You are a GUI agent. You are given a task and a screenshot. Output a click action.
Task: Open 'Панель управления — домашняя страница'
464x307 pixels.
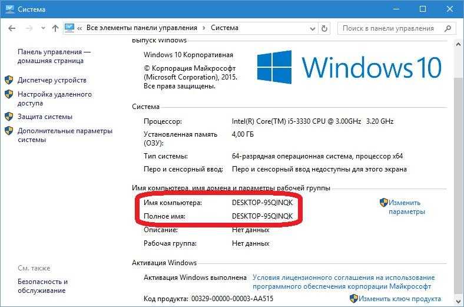tap(54, 56)
